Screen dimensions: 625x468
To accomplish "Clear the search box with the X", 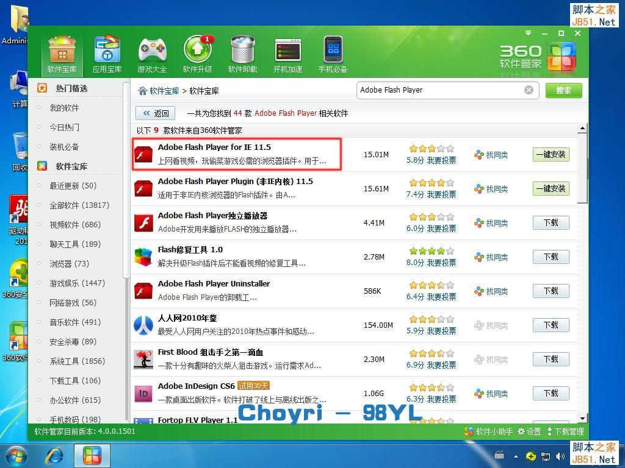I will point(529,90).
